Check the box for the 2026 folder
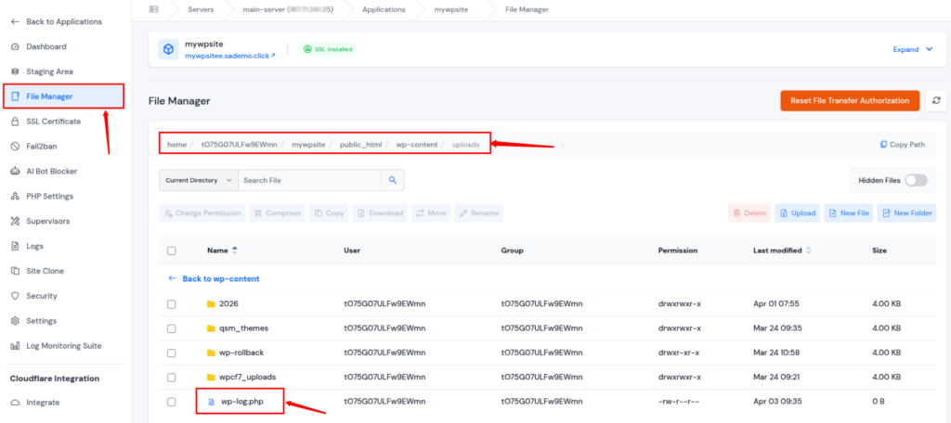951x423 pixels. point(172,304)
